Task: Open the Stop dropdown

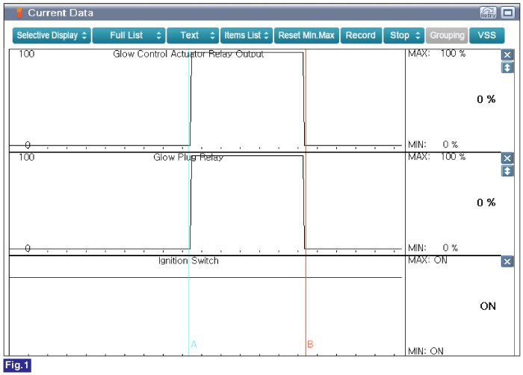Action: [x=404, y=35]
